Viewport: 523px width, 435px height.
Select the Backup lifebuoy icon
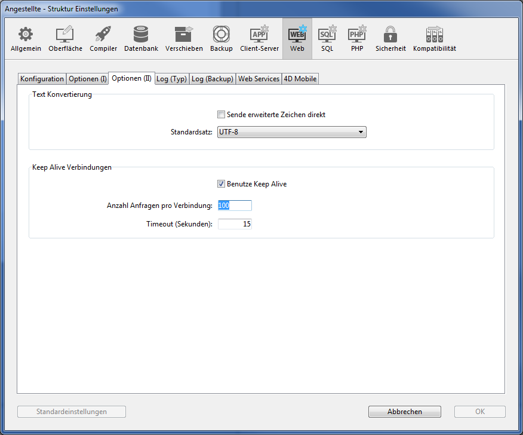(221, 38)
